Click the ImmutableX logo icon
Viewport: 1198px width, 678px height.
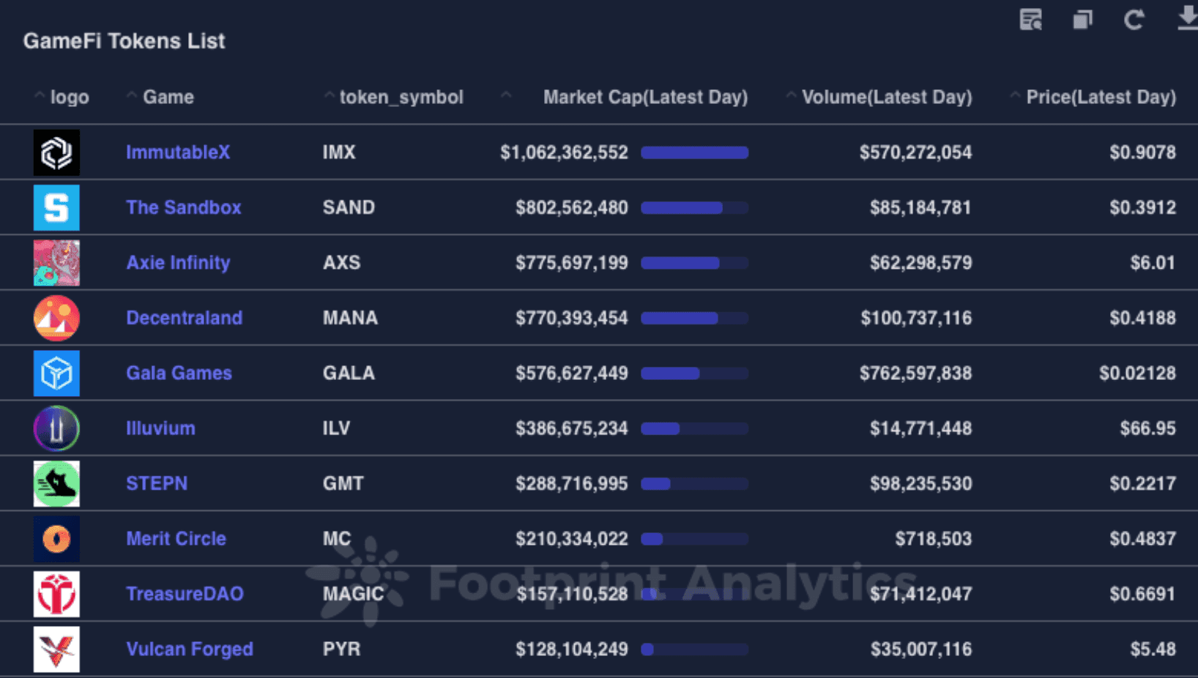56,152
